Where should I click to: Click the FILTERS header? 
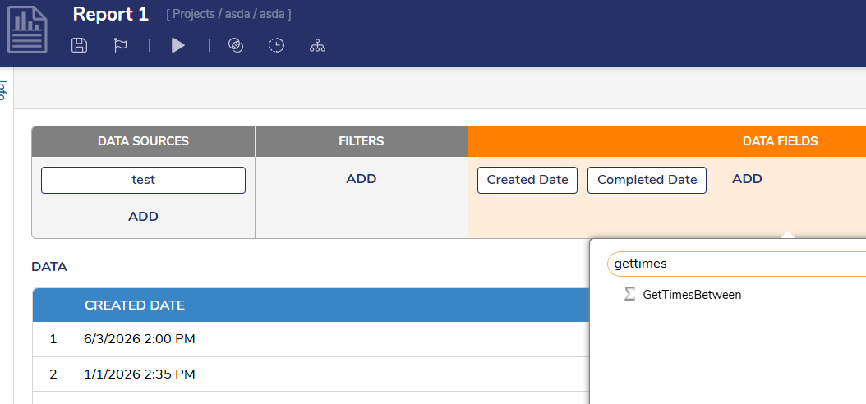coord(362,141)
